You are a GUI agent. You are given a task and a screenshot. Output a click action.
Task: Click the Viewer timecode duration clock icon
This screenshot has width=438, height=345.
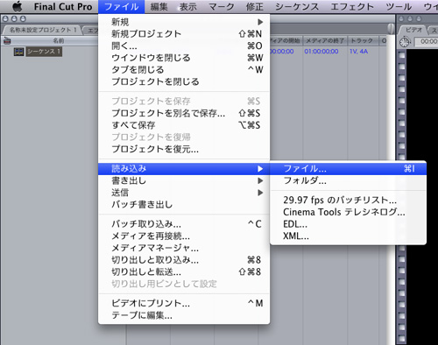(405, 42)
